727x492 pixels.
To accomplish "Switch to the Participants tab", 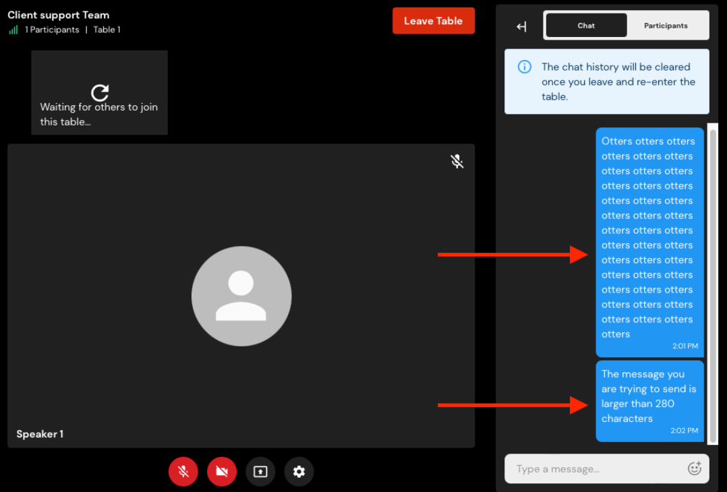I will (x=666, y=26).
